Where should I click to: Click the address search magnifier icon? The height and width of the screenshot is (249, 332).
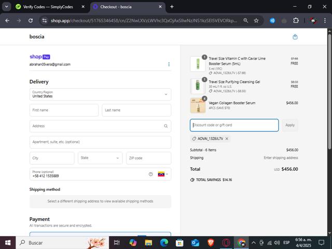click(166, 126)
